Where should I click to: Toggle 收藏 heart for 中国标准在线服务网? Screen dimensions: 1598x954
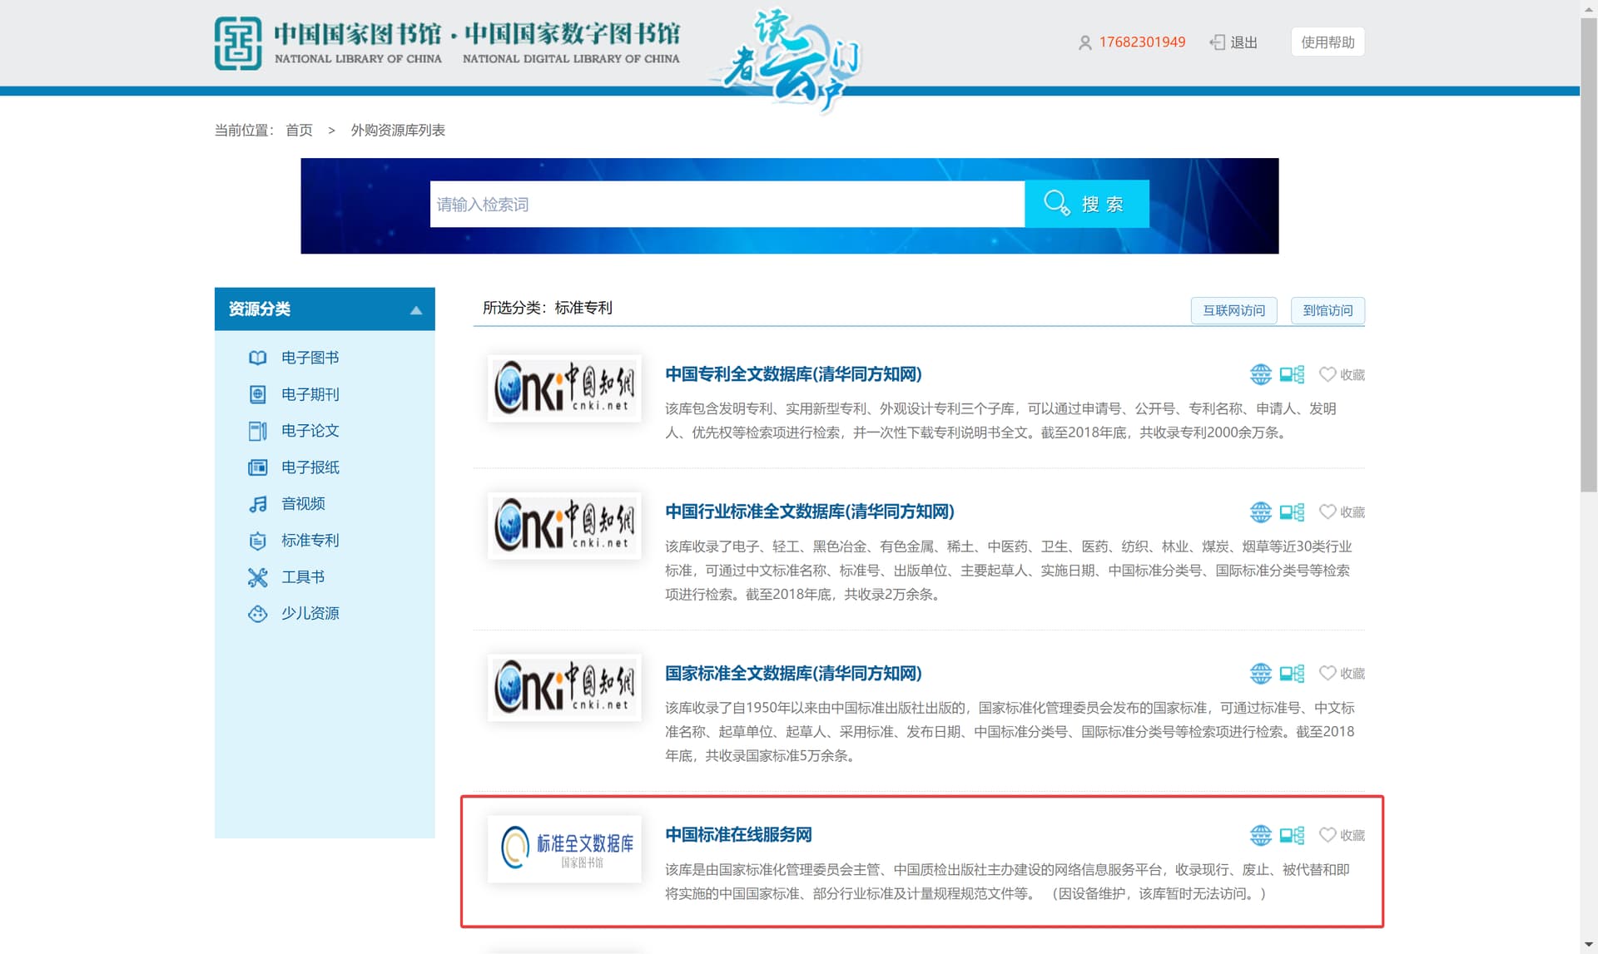click(1328, 835)
